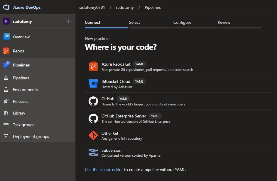Viewport: 277px width, 181px height.
Task: Open Overview via its sidebar icon
Action: pos(6,37)
